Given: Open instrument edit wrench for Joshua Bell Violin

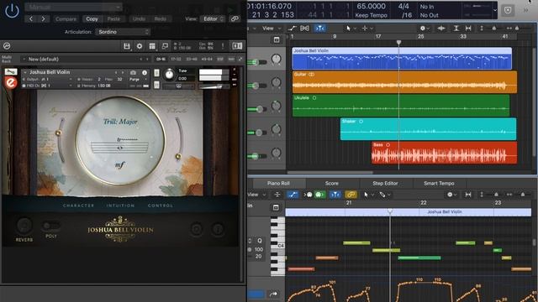Looking at the screenshot, I should click(11, 71).
